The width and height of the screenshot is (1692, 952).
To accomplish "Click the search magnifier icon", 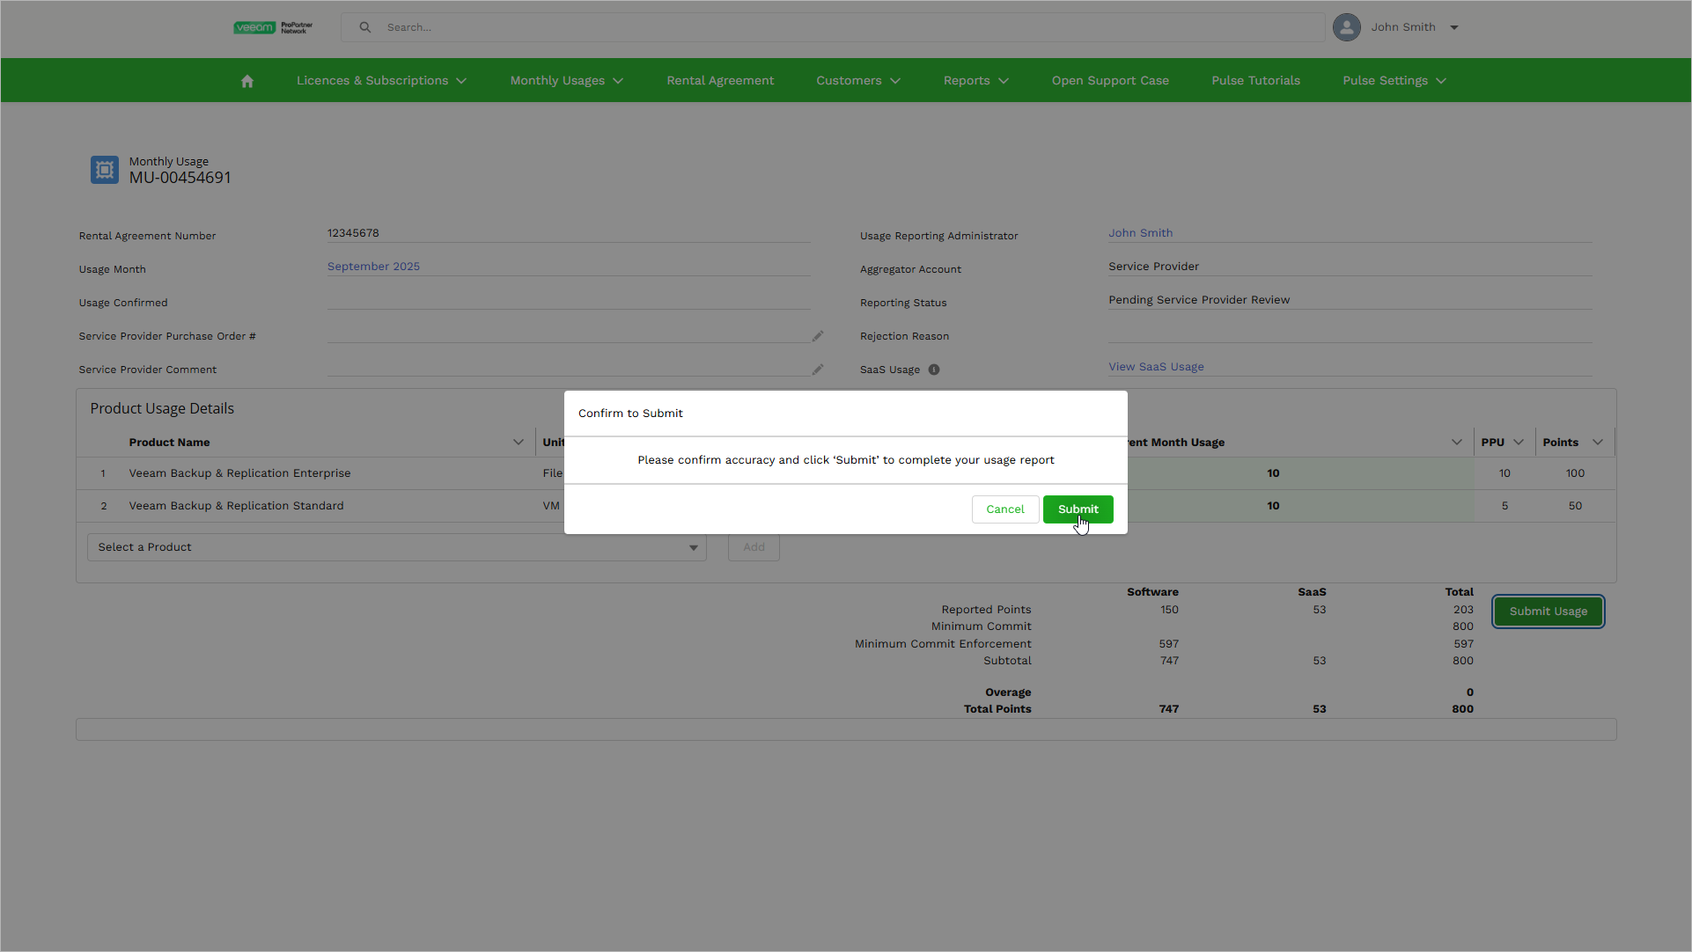I will [x=364, y=27].
